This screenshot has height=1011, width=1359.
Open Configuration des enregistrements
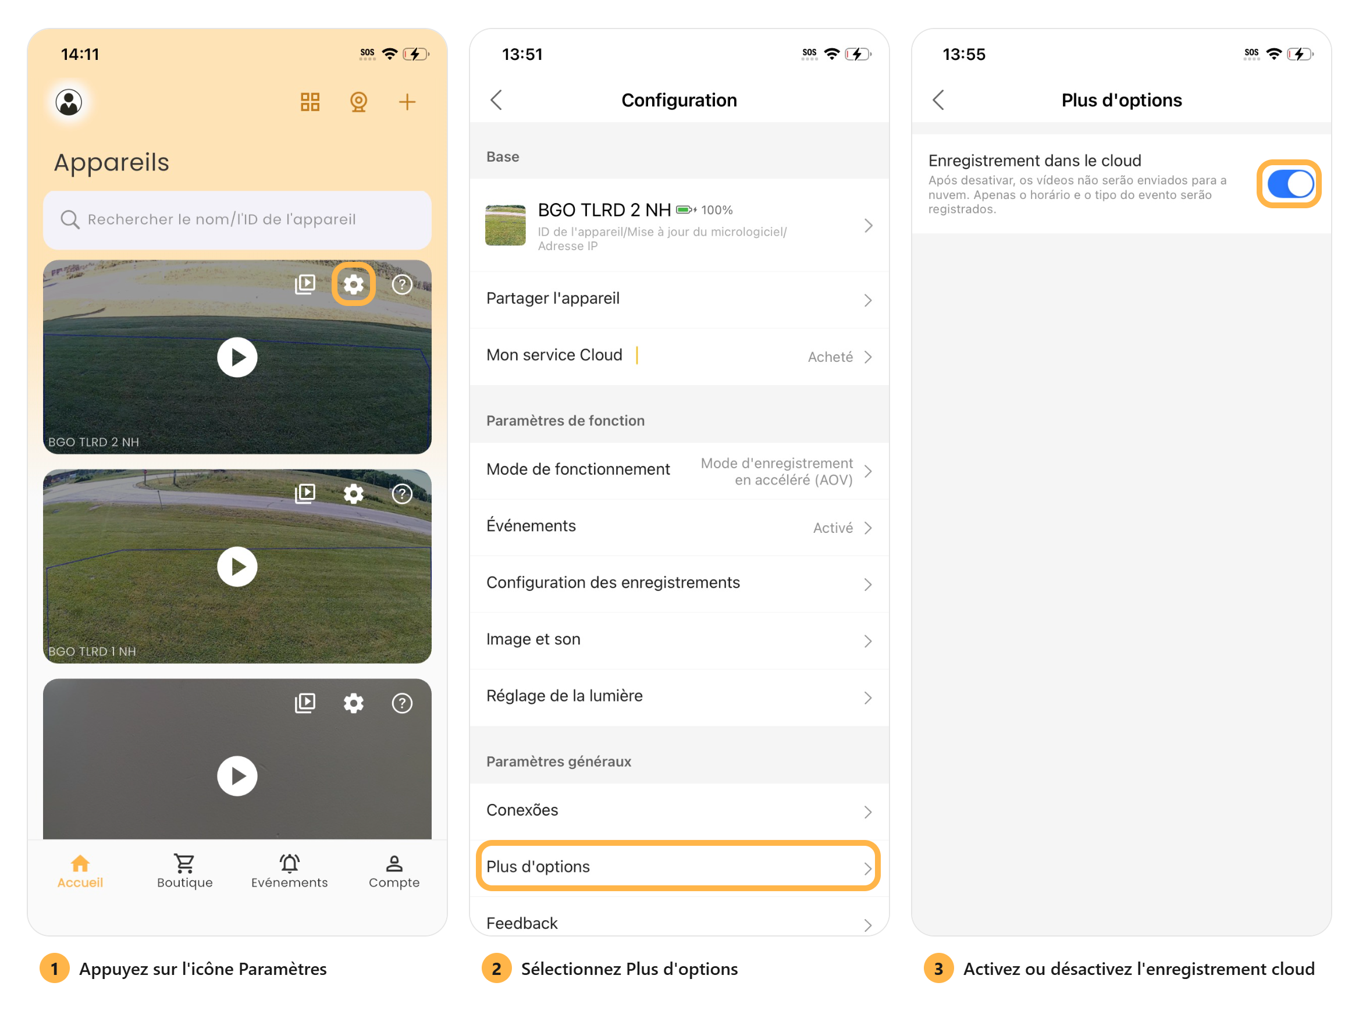679,585
